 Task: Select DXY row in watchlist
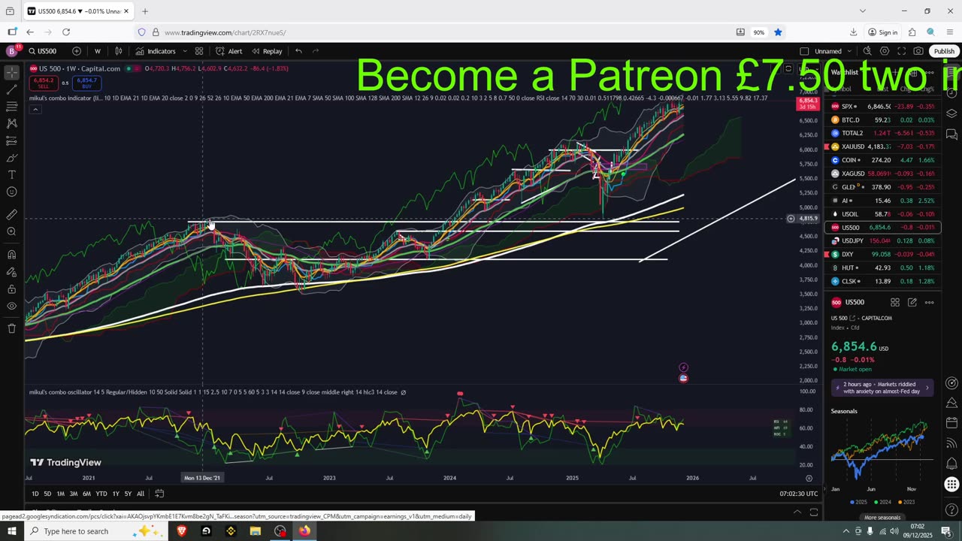tap(882, 255)
